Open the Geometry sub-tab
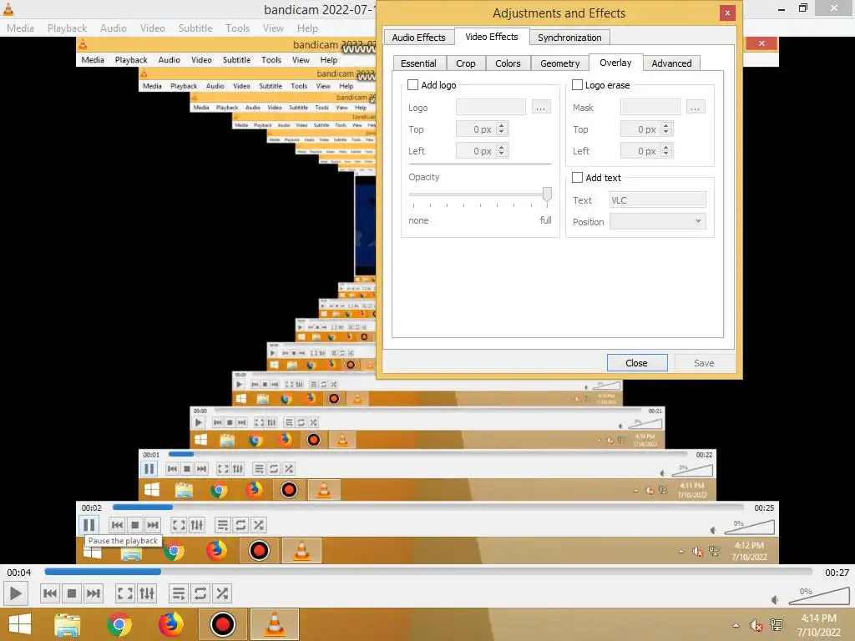 (x=560, y=63)
